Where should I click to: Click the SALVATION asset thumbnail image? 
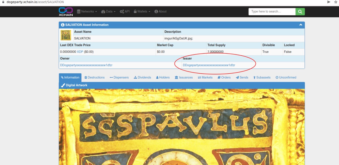tap(66, 35)
